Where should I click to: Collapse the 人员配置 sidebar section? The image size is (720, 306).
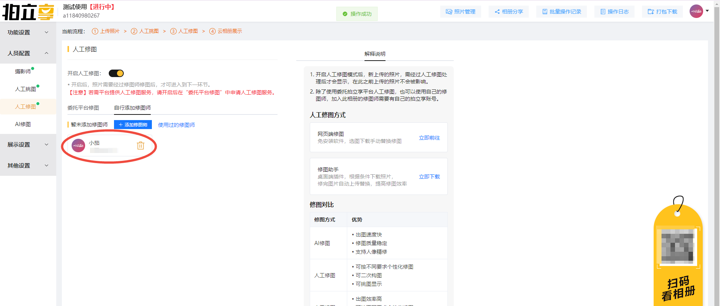pyautogui.click(x=28, y=53)
